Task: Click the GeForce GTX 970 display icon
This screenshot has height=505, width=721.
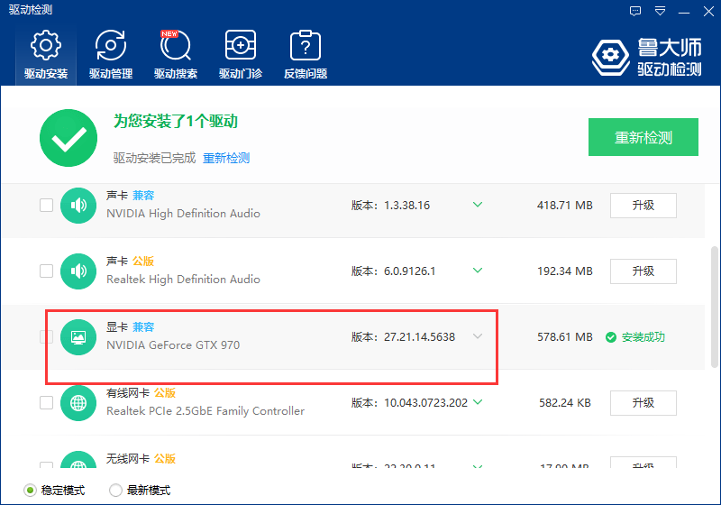Action: pos(78,337)
